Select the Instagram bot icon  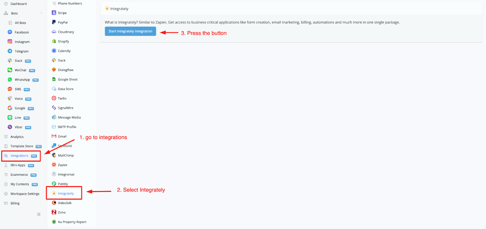[x=10, y=42]
